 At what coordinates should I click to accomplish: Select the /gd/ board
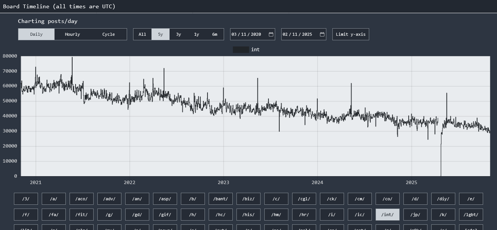click(137, 215)
